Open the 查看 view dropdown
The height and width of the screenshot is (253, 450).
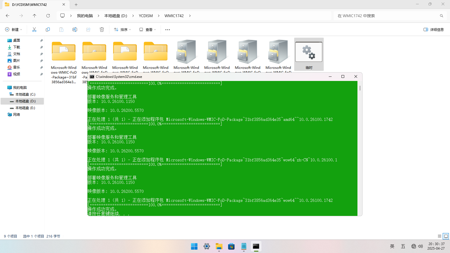pyautogui.click(x=147, y=30)
